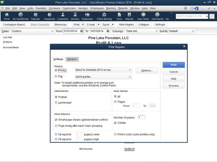Open the Reports menu
The width and height of the screenshot is (217, 162).
[123, 8]
